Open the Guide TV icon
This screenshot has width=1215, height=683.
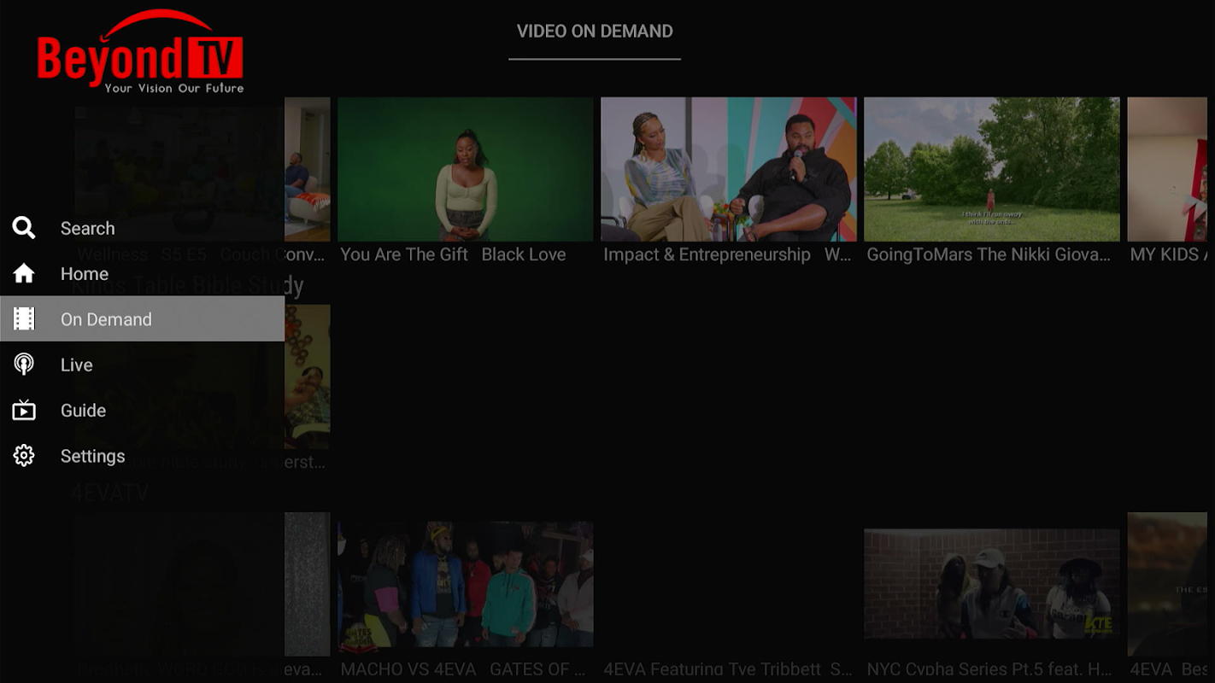tap(24, 410)
